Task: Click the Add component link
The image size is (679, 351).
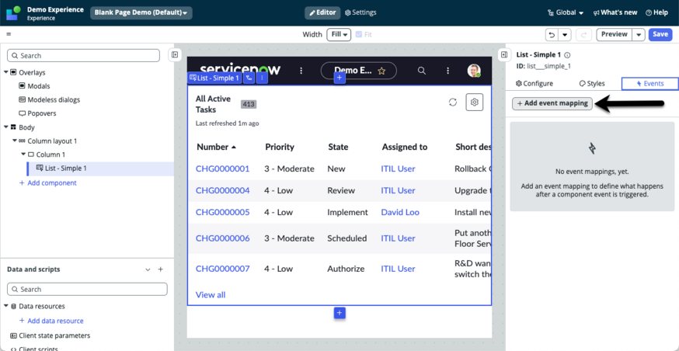Action: (x=47, y=182)
